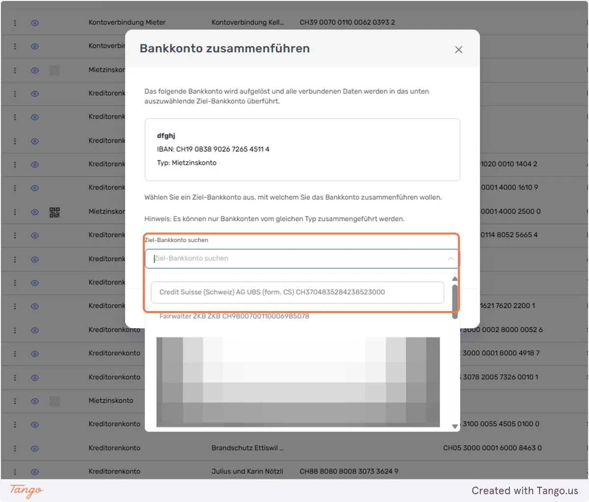Click the Julius und Karin Nötzli cell
The image size is (589, 502).
point(247,472)
